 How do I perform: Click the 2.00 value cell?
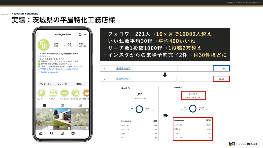click(221, 68)
